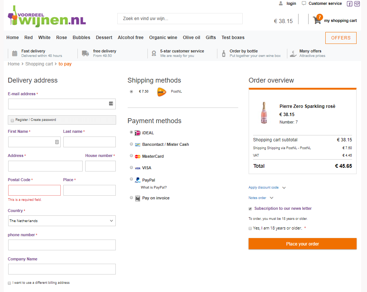Open the Instagram icon link
The height and width of the screenshot is (292, 367).
point(357,4)
